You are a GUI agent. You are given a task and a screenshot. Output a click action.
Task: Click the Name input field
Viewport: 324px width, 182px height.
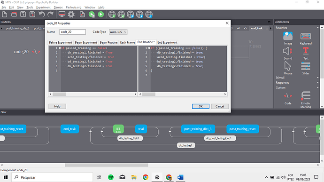tap(72, 32)
